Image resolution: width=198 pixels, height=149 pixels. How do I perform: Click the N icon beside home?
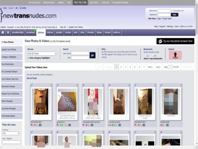pyautogui.click(x=8, y=33)
